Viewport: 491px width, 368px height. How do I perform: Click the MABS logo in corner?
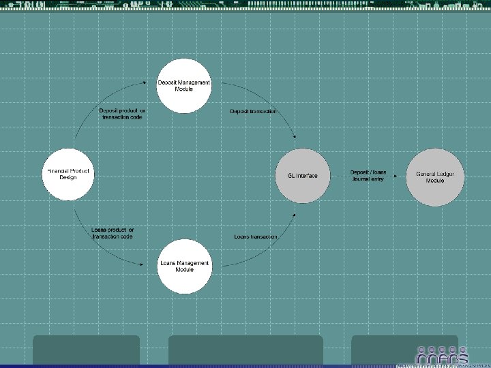(442, 356)
